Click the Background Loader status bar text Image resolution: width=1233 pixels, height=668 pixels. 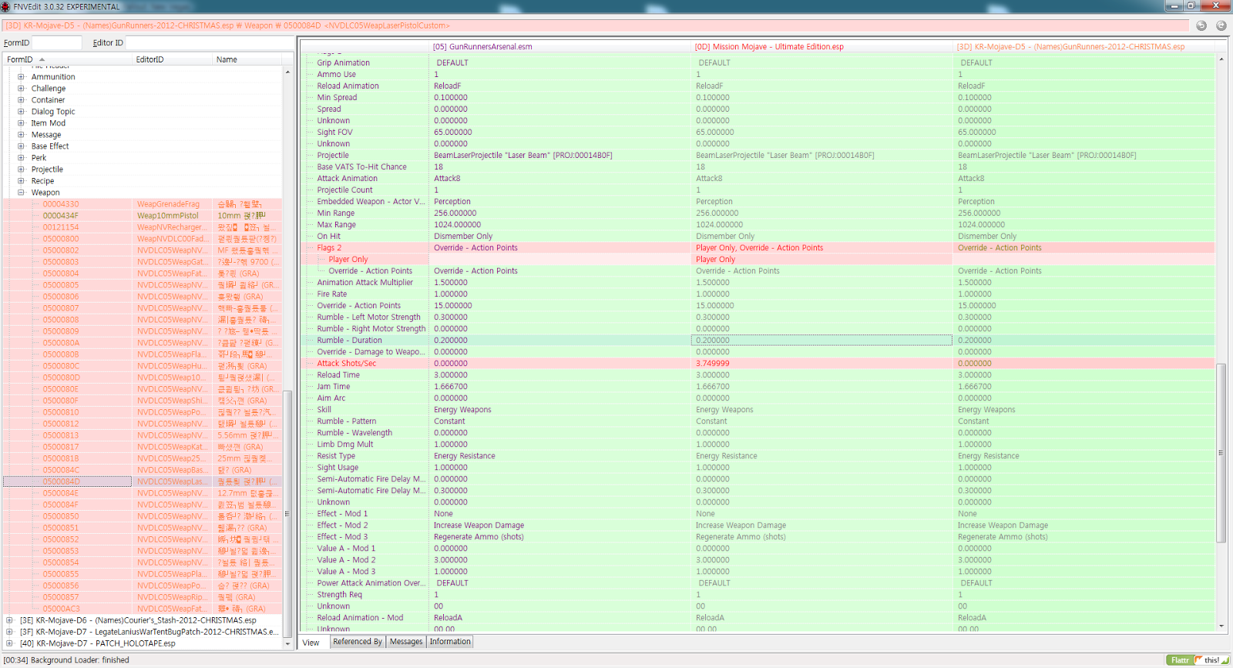66,660
